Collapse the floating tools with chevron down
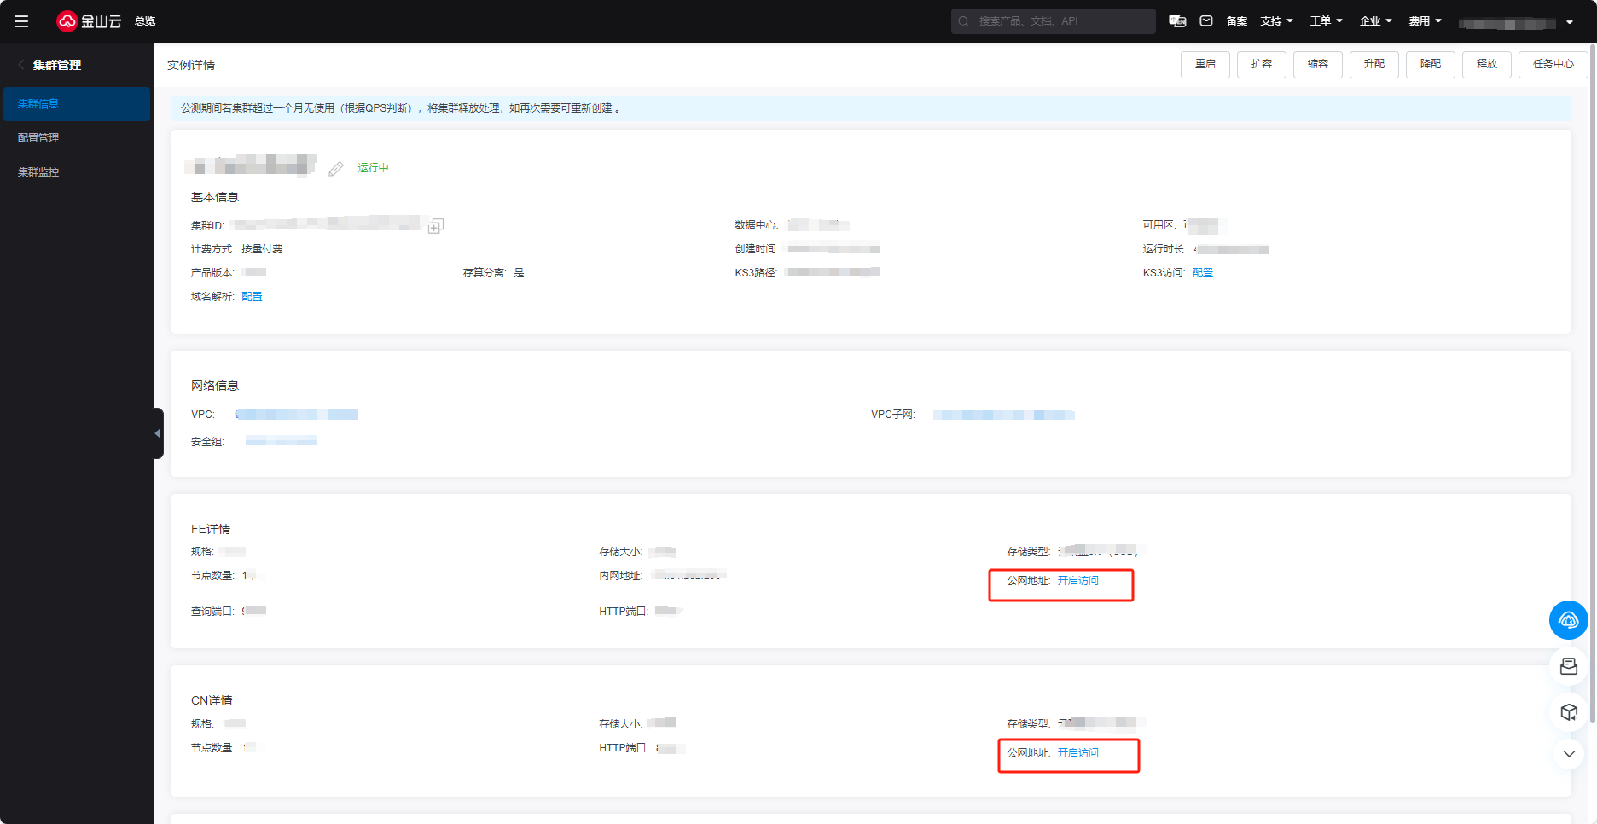 [x=1568, y=754]
